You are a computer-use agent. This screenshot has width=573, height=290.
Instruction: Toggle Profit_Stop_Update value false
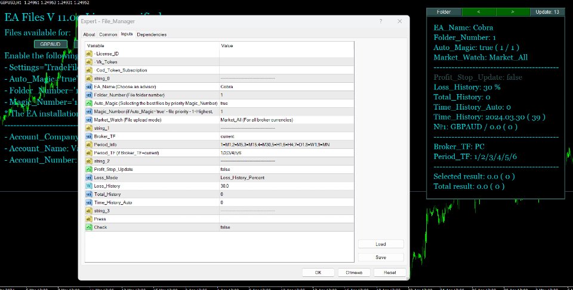tap(286, 169)
